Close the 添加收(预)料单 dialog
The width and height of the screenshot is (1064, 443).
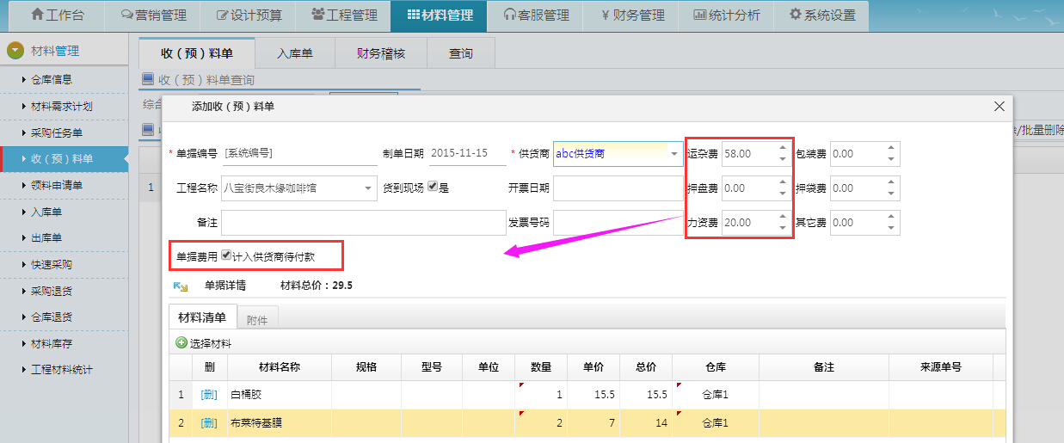(x=999, y=107)
